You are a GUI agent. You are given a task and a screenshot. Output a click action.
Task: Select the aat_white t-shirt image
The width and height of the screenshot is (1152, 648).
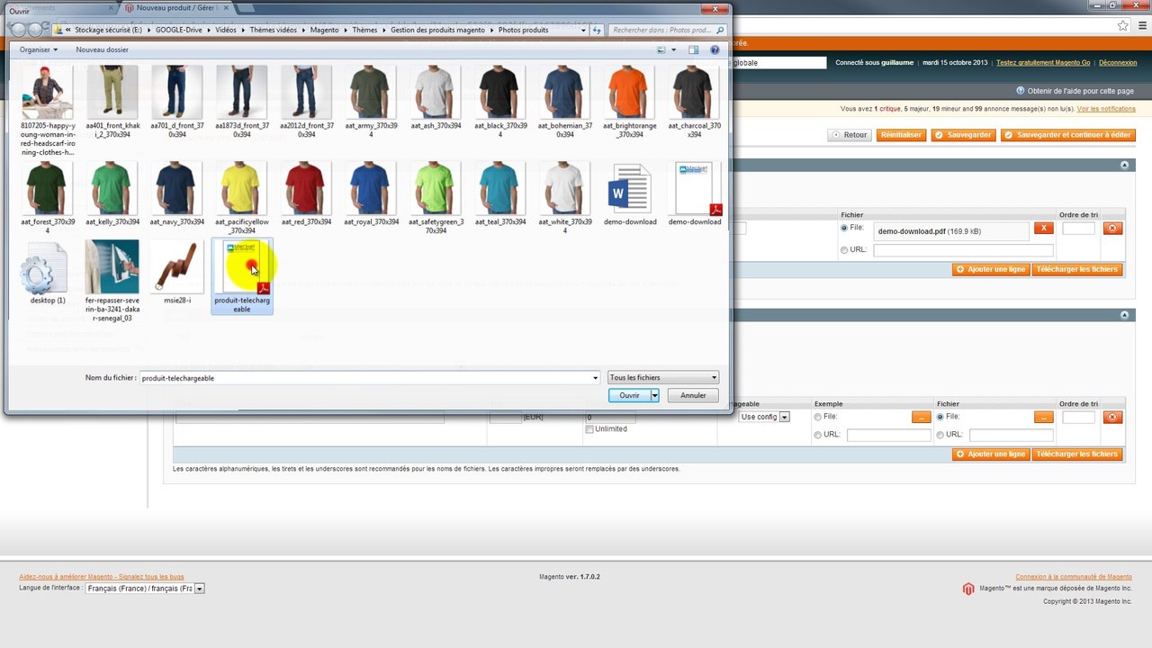(x=565, y=198)
